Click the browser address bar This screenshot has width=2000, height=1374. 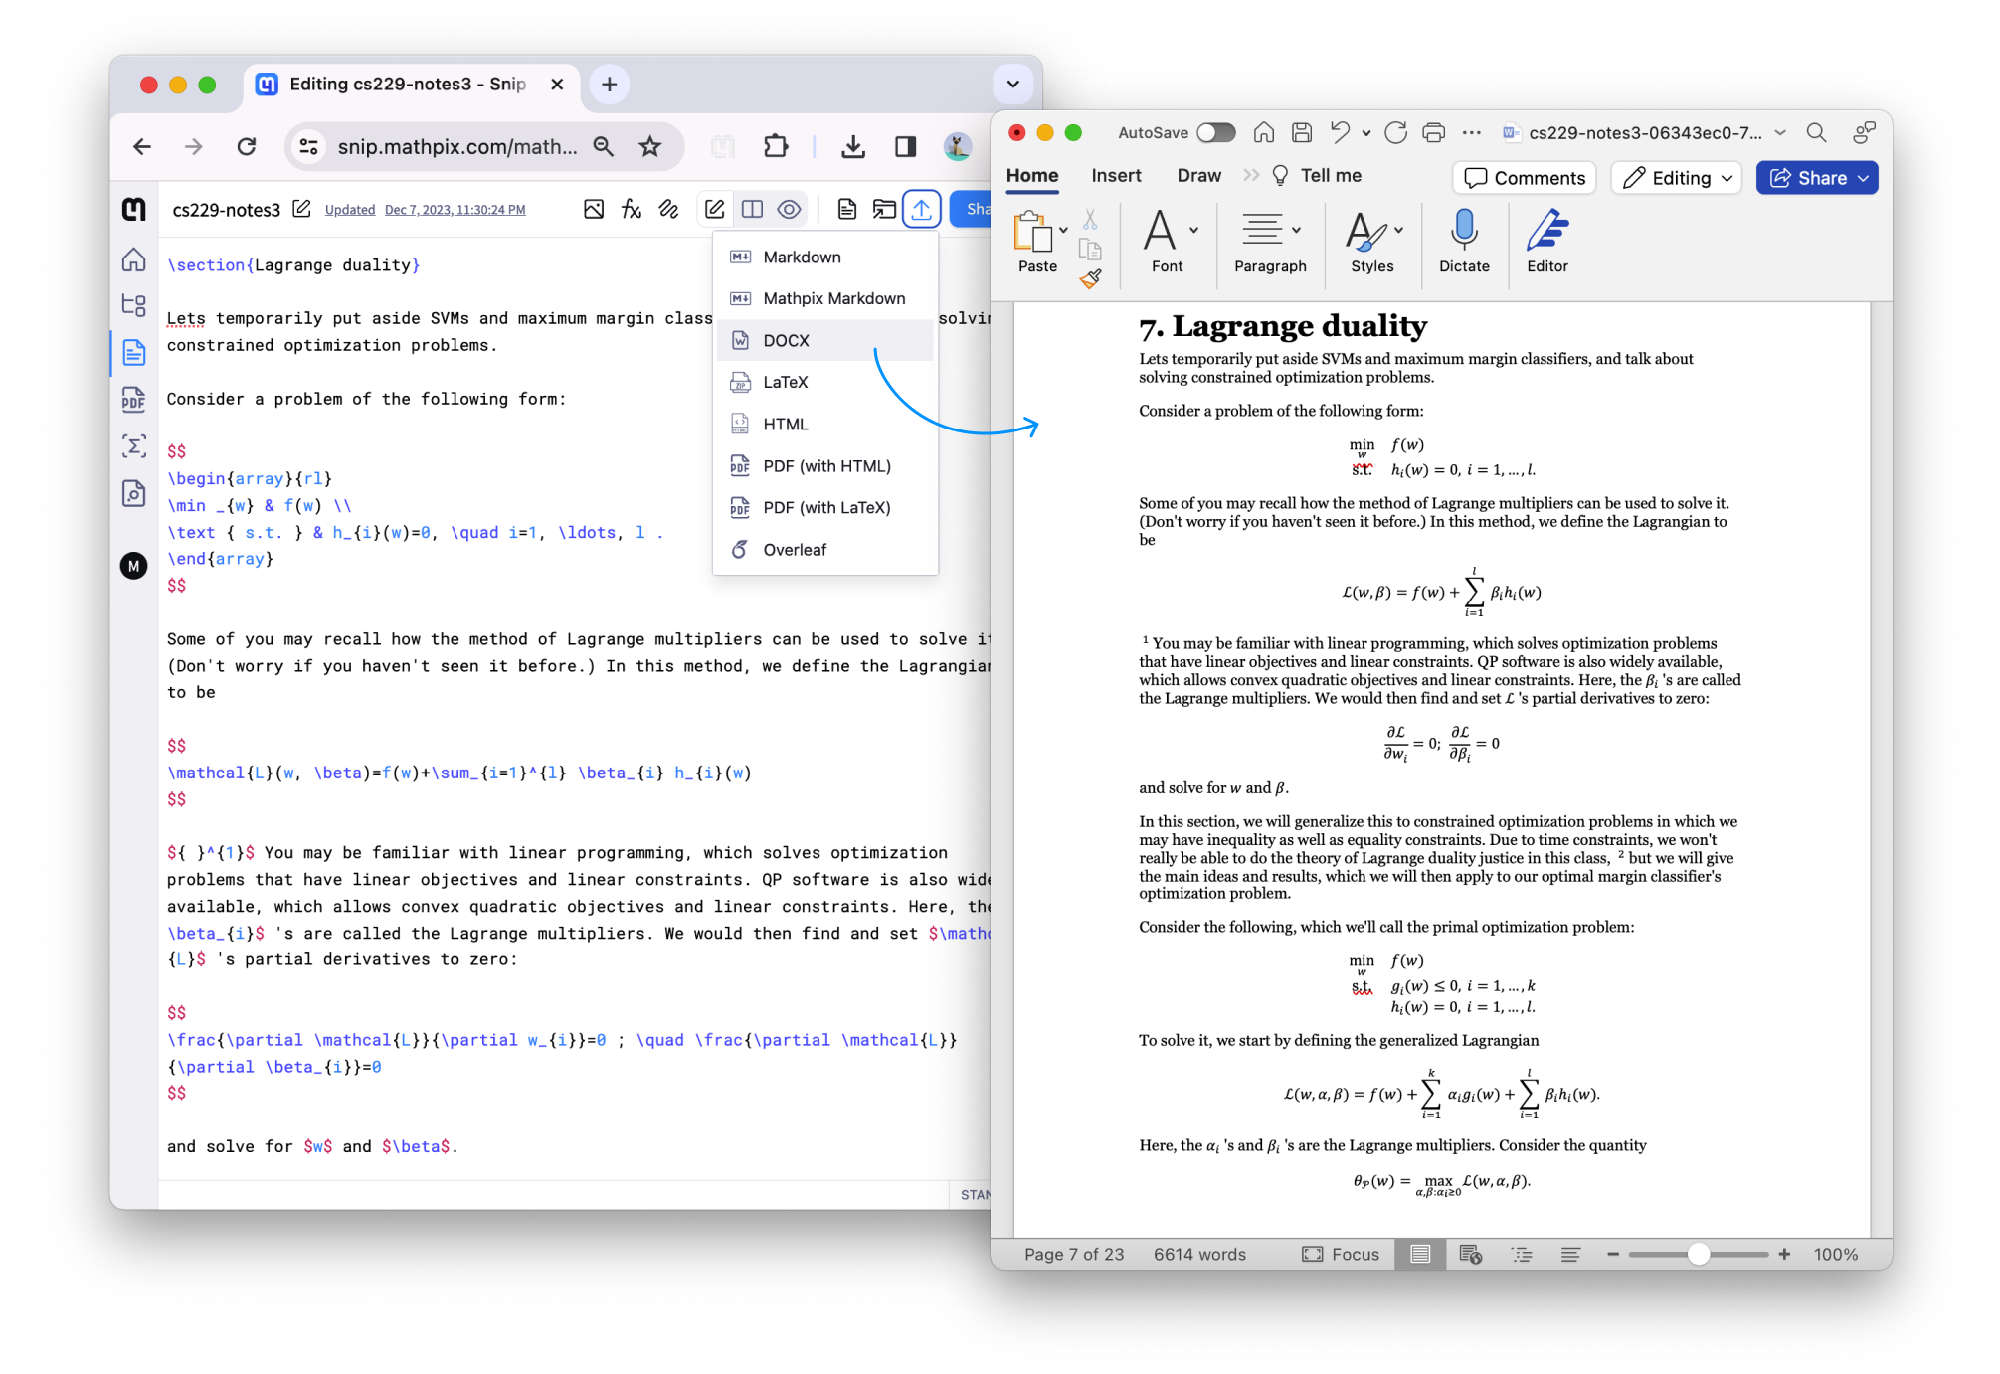[x=457, y=146]
